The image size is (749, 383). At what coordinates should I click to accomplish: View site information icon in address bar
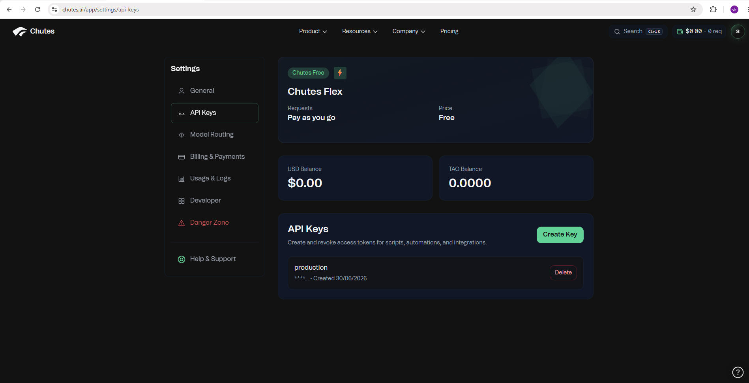(x=55, y=9)
